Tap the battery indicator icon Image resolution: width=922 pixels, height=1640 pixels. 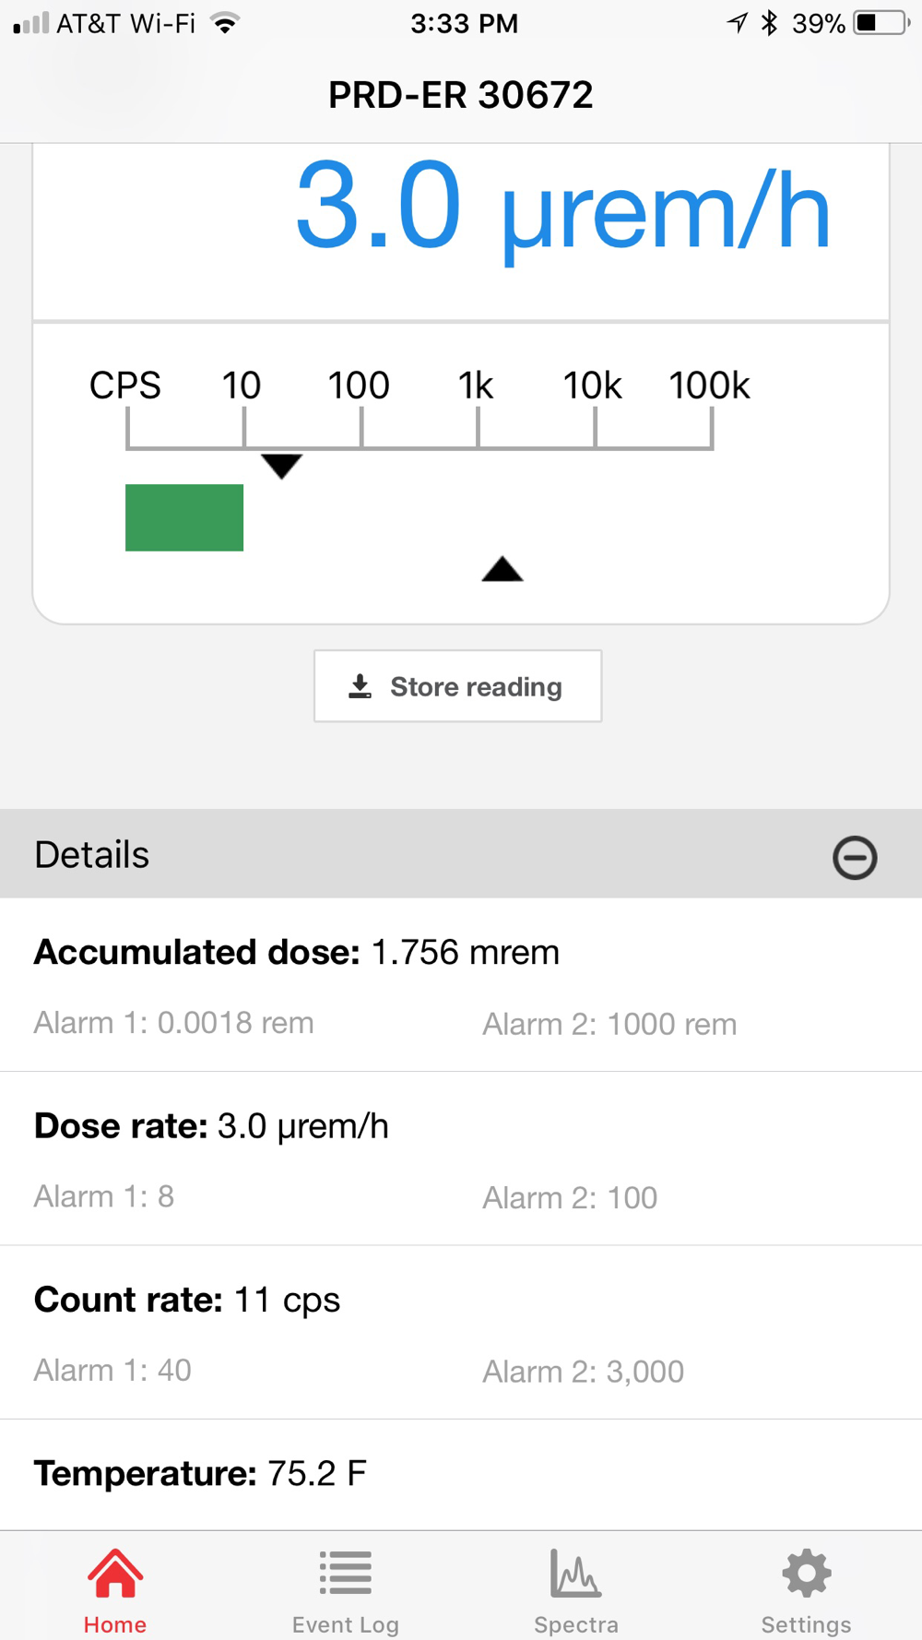[881, 23]
